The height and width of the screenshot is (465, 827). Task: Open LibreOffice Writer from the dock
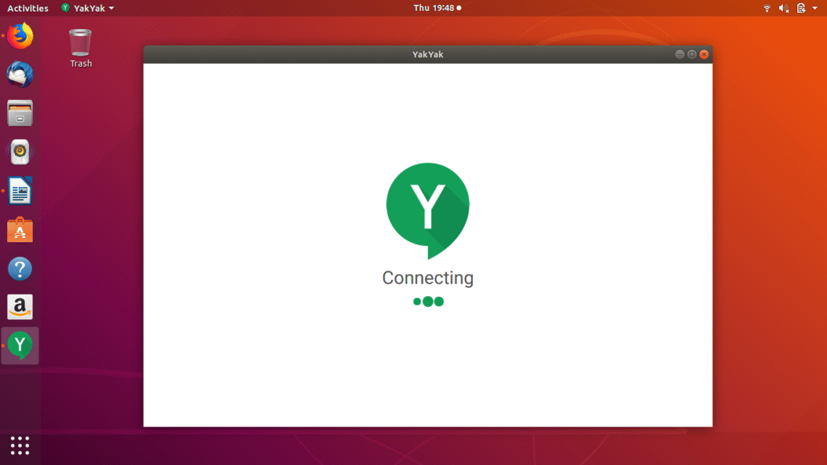(20, 192)
